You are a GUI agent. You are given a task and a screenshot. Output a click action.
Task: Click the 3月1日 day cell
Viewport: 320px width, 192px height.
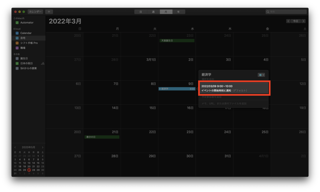[139, 68]
